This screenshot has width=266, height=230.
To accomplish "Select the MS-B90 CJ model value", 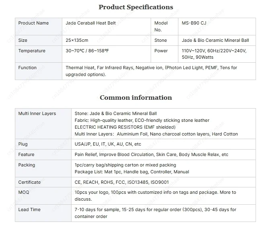I will click(194, 23).
